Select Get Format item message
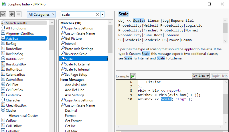229x132 pixels. pyautogui.click(x=73, y=121)
